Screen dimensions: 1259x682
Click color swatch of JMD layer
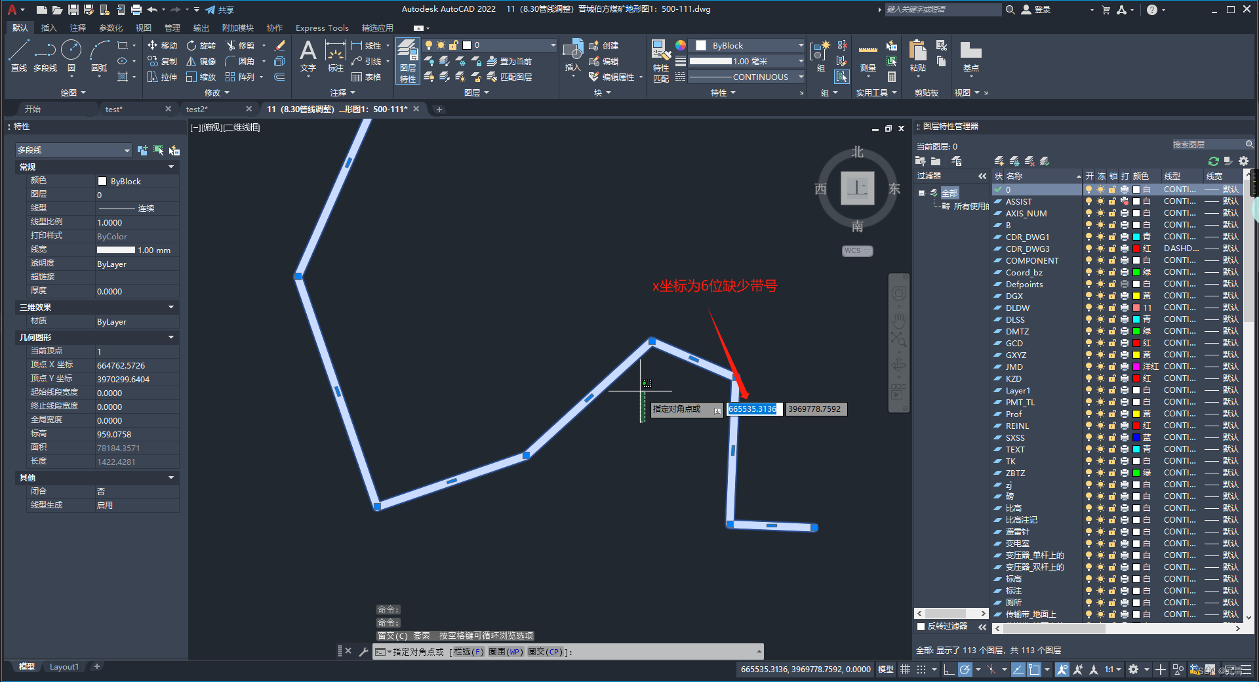coord(1136,367)
